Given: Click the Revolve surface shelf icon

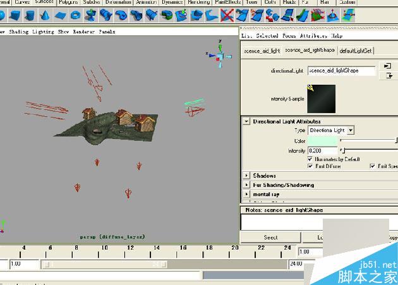Looking at the screenshot, I should click(x=90, y=15).
